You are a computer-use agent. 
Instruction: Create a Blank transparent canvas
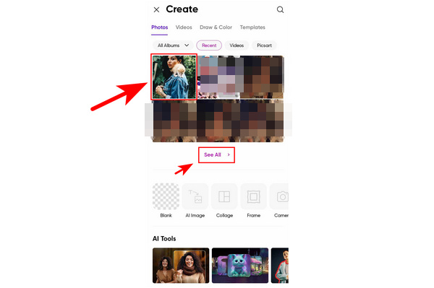[166, 196]
